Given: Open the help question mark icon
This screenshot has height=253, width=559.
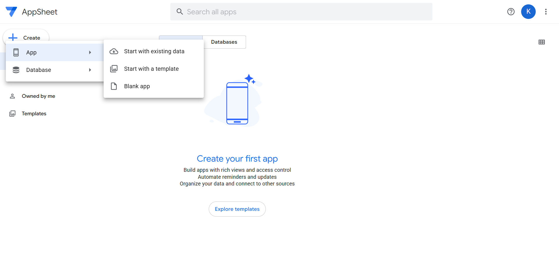Looking at the screenshot, I should (511, 12).
